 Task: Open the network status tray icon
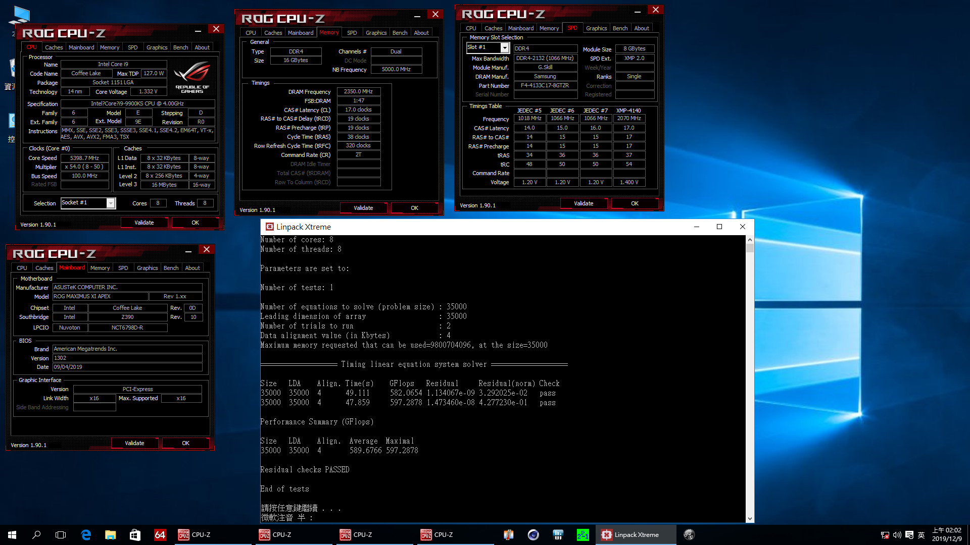[x=885, y=535]
